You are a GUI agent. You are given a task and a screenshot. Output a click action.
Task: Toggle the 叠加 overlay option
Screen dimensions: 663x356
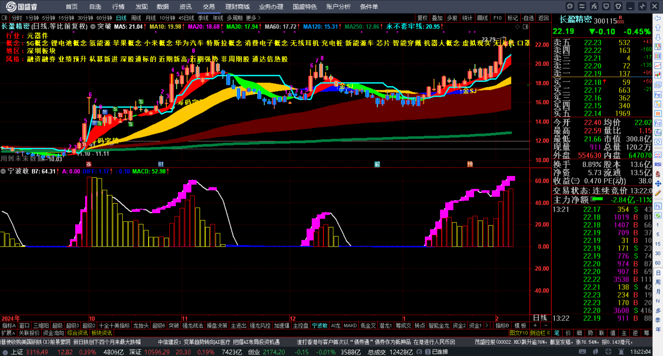[437, 18]
